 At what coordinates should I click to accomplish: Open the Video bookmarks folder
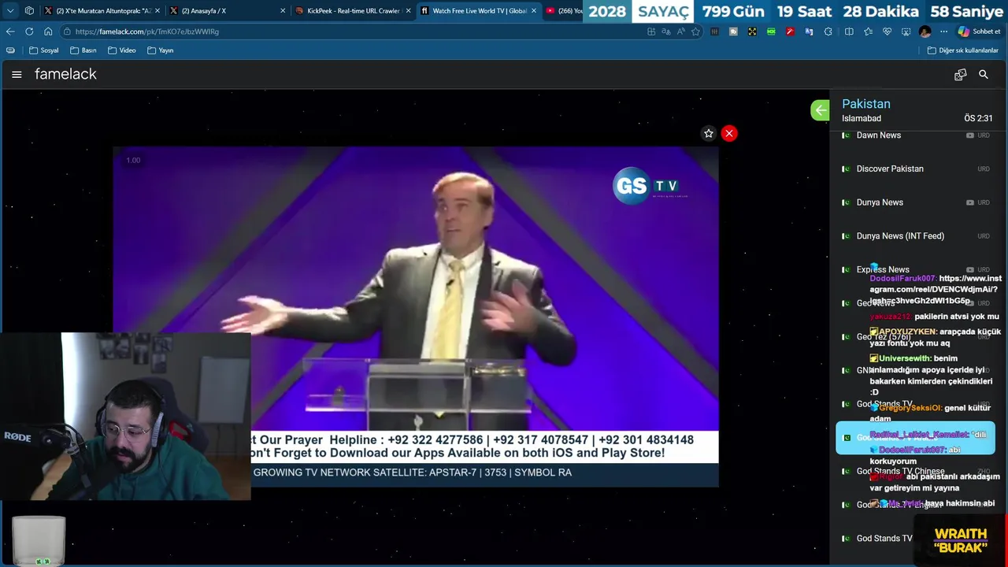pos(122,50)
